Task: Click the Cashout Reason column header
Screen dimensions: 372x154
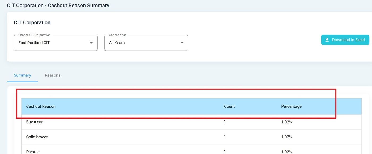Action: tap(41, 106)
